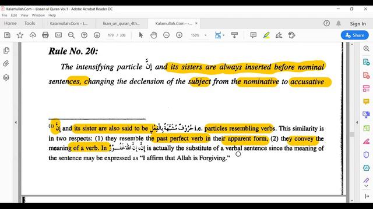
Task: Open the Edit menu
Action: (x=14, y=15)
